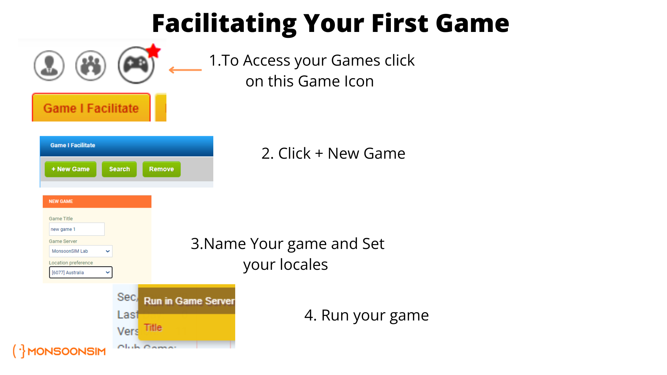Click the Search button in Games panel
The height and width of the screenshot is (375, 667).
tap(119, 169)
